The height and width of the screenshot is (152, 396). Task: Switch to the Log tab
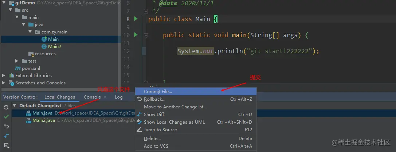(118, 97)
